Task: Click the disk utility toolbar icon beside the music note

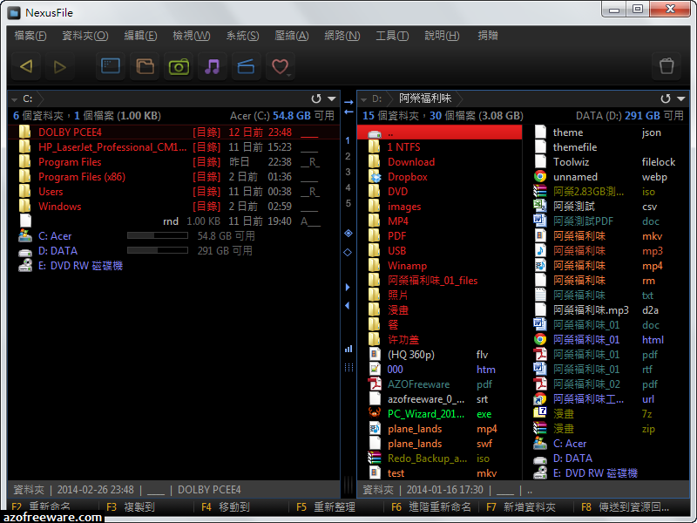Action: click(x=245, y=66)
